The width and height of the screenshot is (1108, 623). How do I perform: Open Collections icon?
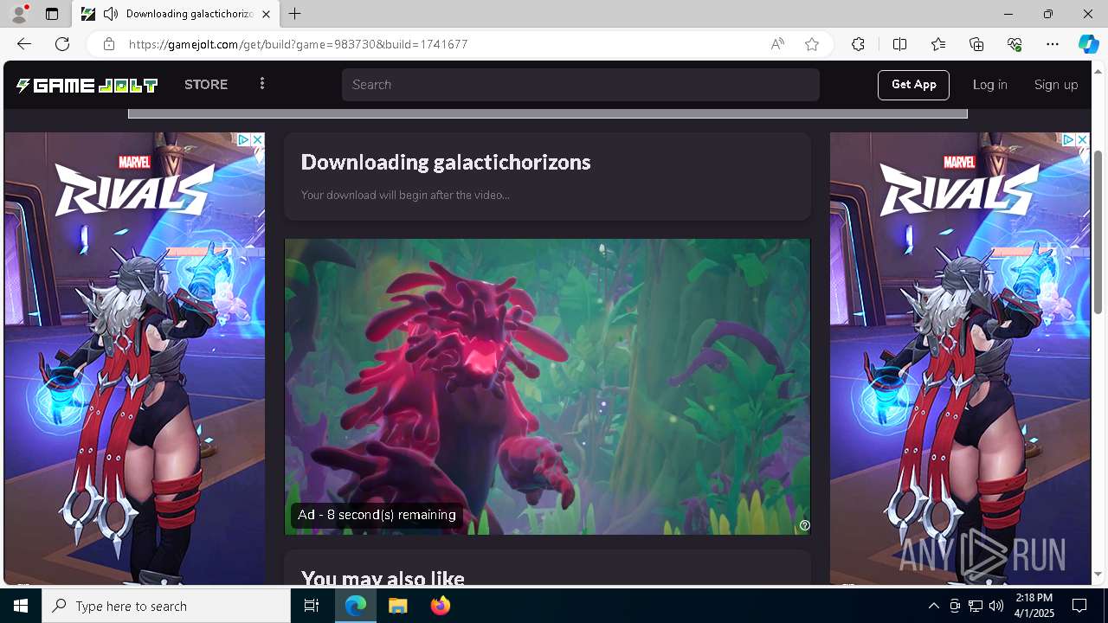coord(976,44)
